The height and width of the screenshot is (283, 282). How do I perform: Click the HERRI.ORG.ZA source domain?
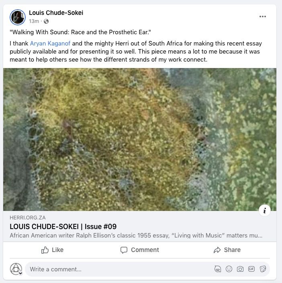click(28, 218)
